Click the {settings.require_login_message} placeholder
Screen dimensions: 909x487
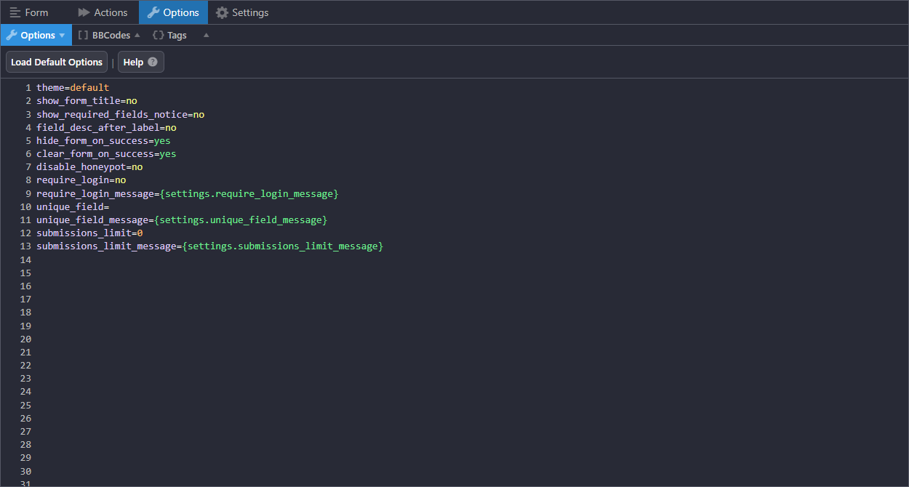249,194
